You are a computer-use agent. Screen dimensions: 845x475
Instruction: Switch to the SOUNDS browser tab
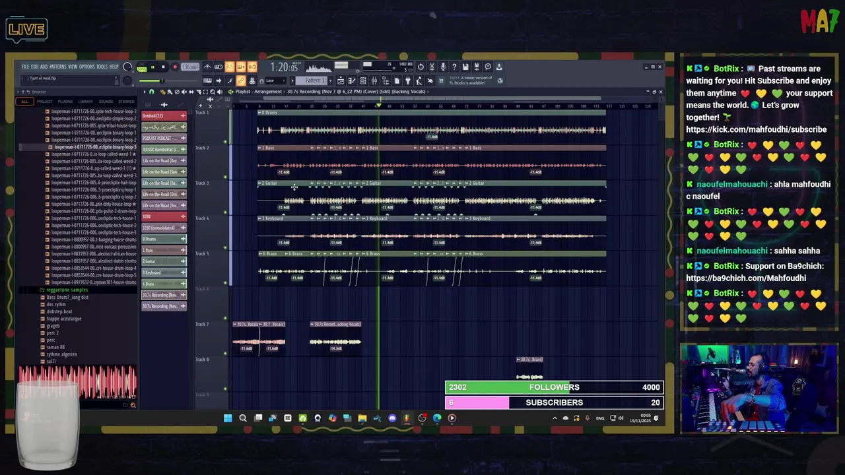click(x=106, y=102)
